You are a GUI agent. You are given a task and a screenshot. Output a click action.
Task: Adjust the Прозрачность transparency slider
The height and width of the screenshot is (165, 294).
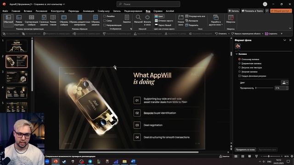(265, 88)
